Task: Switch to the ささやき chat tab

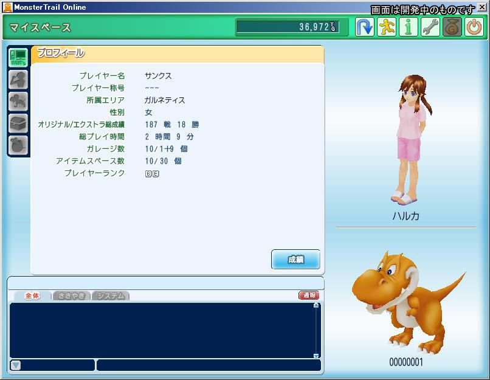Action: 71,295
